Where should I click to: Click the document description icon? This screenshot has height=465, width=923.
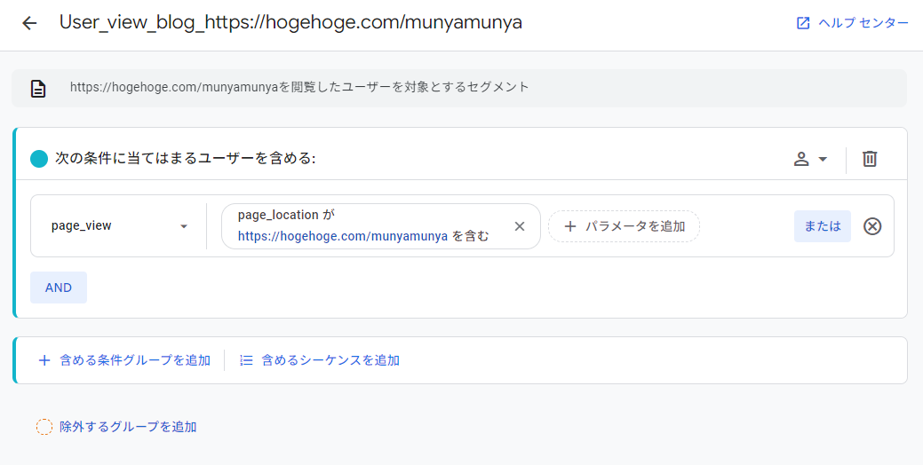[x=38, y=89]
